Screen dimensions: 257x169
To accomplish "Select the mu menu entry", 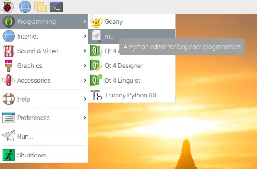I will [x=132, y=36].
